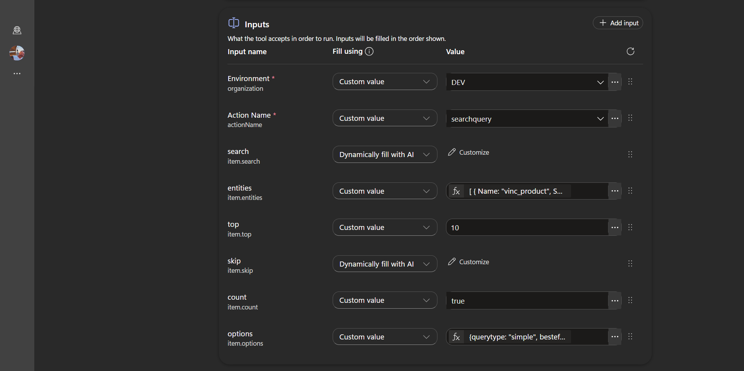Open the Fill using dropdown for skip
Screen dimensions: 744x371
(x=385, y=264)
